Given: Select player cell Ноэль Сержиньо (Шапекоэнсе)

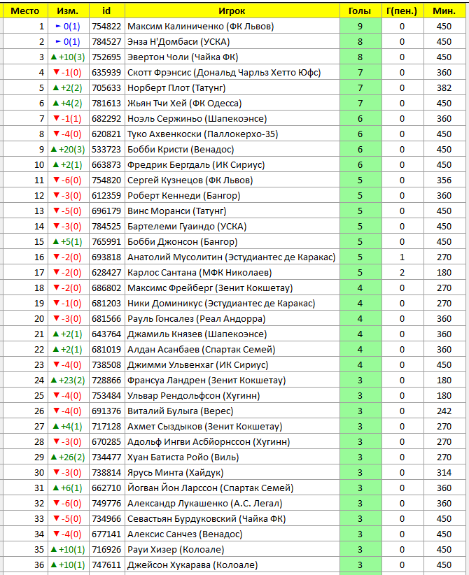Looking at the screenshot, I should click(x=232, y=119).
